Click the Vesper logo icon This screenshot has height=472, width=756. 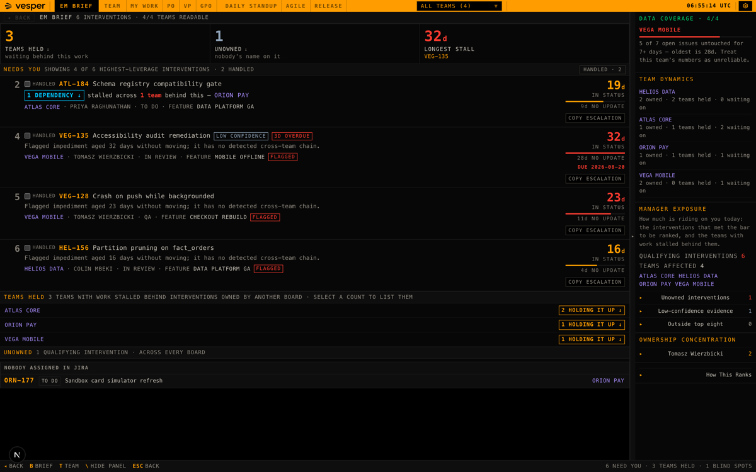click(x=8, y=6)
